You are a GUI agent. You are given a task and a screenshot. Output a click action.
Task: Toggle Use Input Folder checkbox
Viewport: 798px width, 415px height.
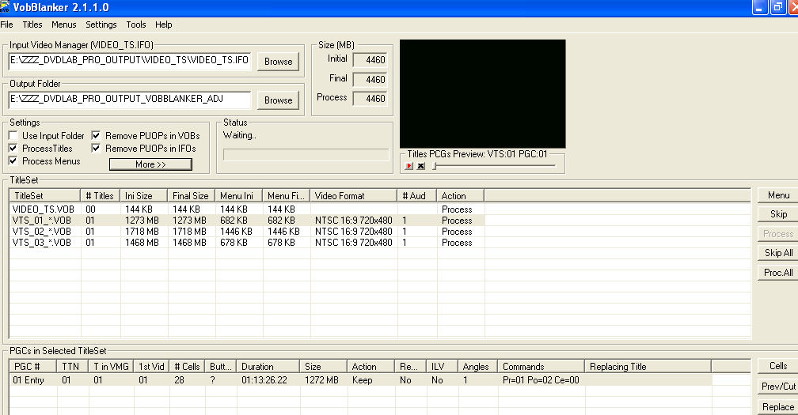(x=13, y=136)
